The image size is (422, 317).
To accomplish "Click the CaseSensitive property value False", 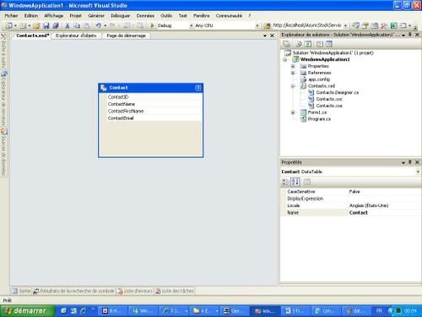I will [384, 192].
